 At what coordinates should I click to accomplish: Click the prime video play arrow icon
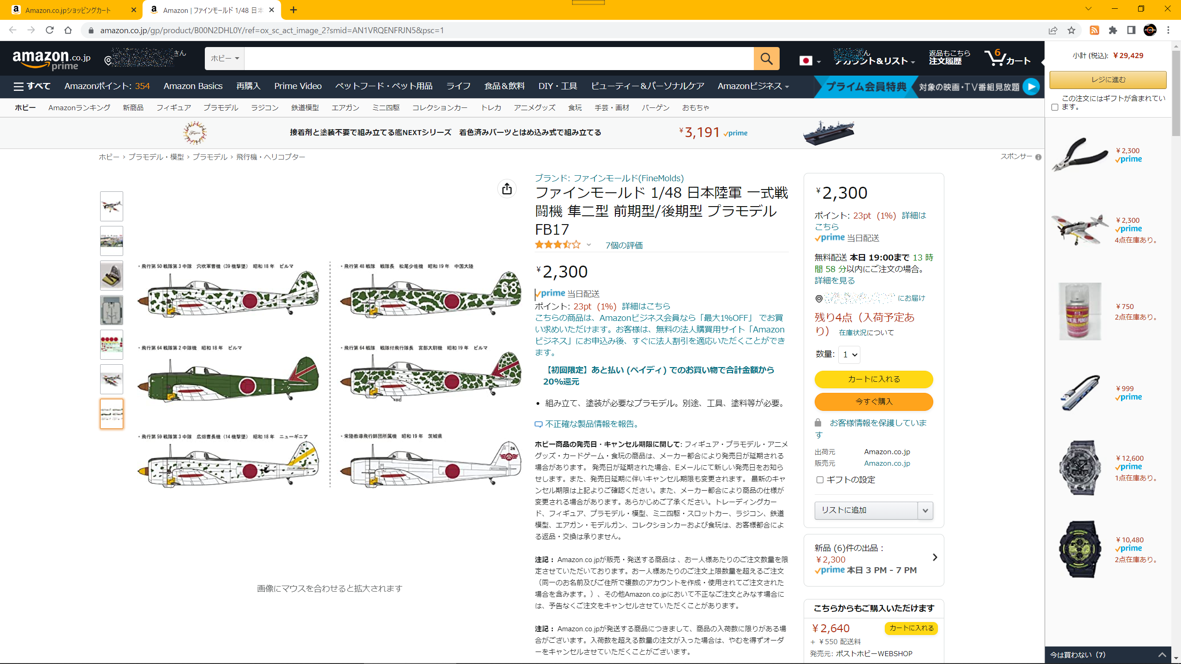point(1031,87)
